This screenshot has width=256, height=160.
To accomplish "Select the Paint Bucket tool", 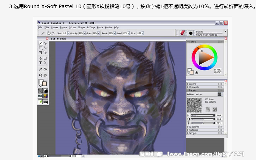I will point(45,69).
